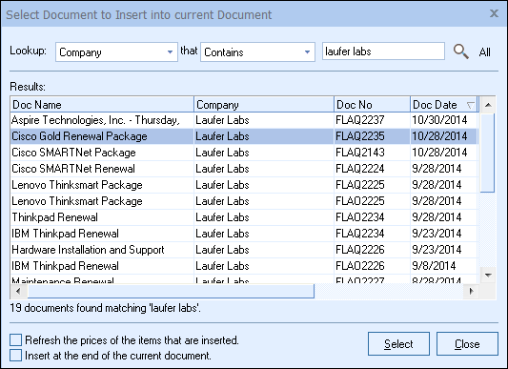Sort results by the Doc Name column header
The width and height of the screenshot is (508, 369).
(x=102, y=105)
